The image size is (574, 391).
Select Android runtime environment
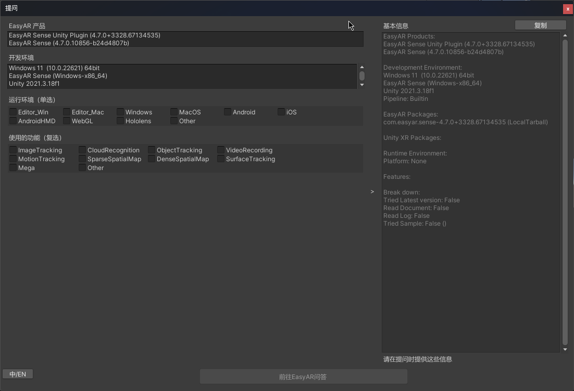(x=228, y=112)
